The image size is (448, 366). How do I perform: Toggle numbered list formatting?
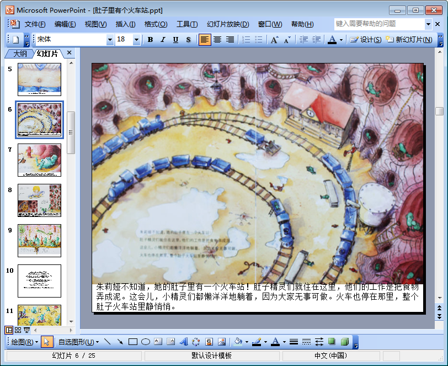click(246, 39)
